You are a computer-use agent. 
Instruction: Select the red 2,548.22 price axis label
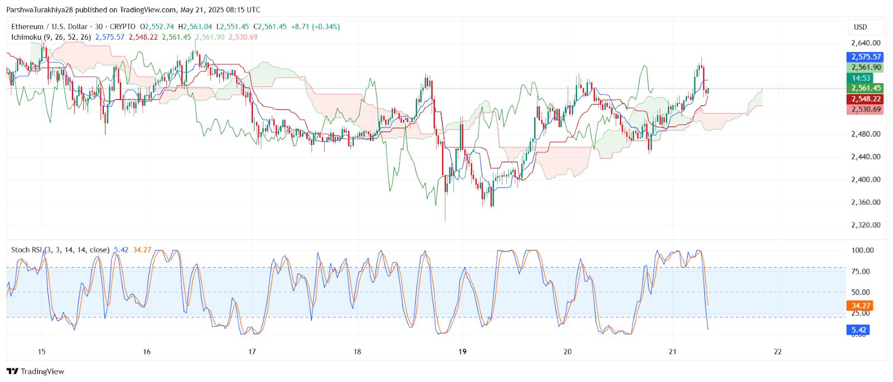[865, 99]
